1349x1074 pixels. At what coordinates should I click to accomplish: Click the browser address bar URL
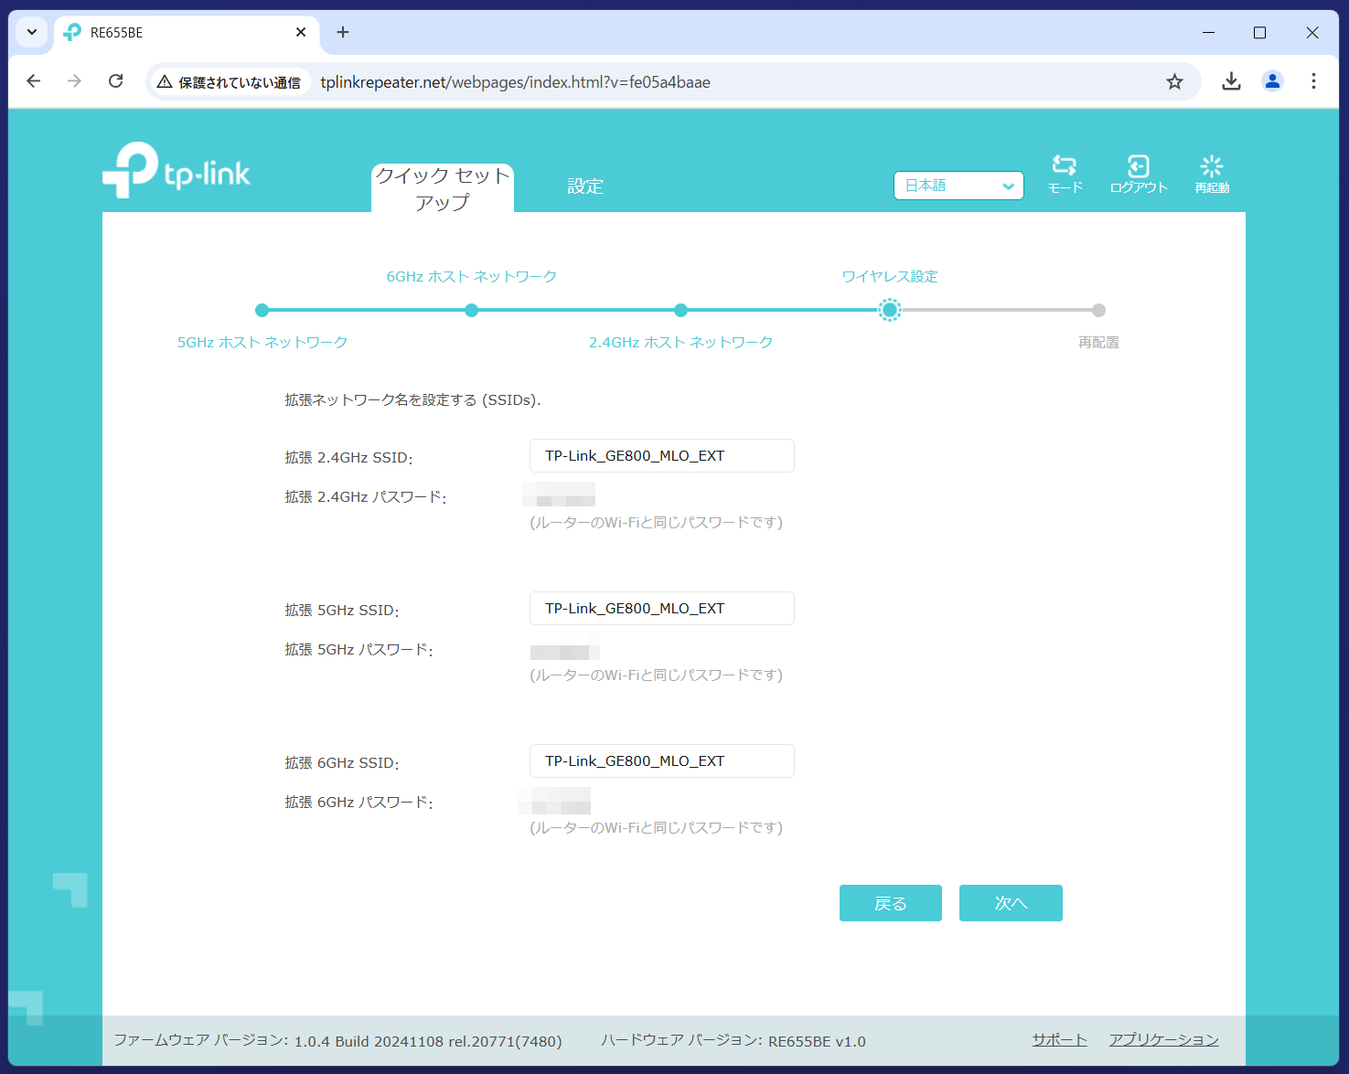pyautogui.click(x=515, y=82)
